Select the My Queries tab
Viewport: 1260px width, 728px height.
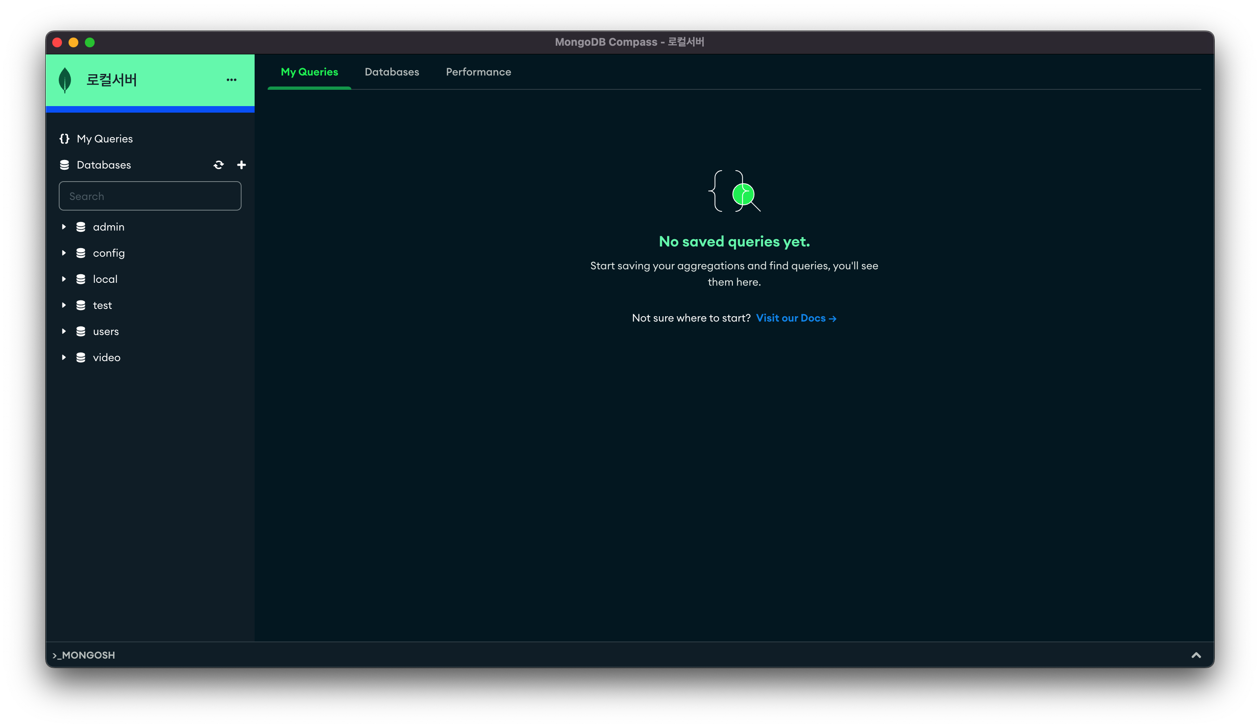pyautogui.click(x=309, y=72)
